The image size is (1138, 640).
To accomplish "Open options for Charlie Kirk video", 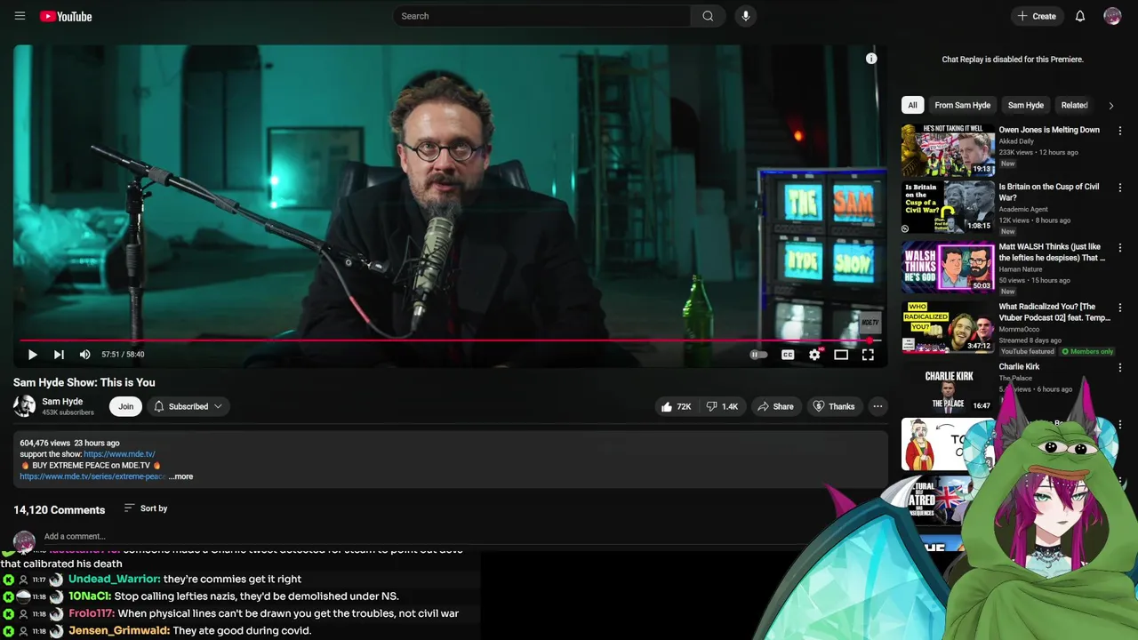I will [x=1119, y=367].
